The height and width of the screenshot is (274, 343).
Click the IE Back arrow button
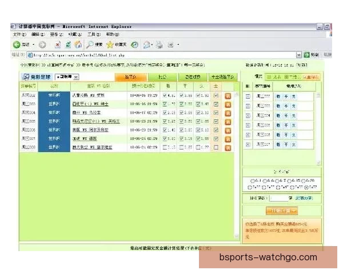[17, 45]
